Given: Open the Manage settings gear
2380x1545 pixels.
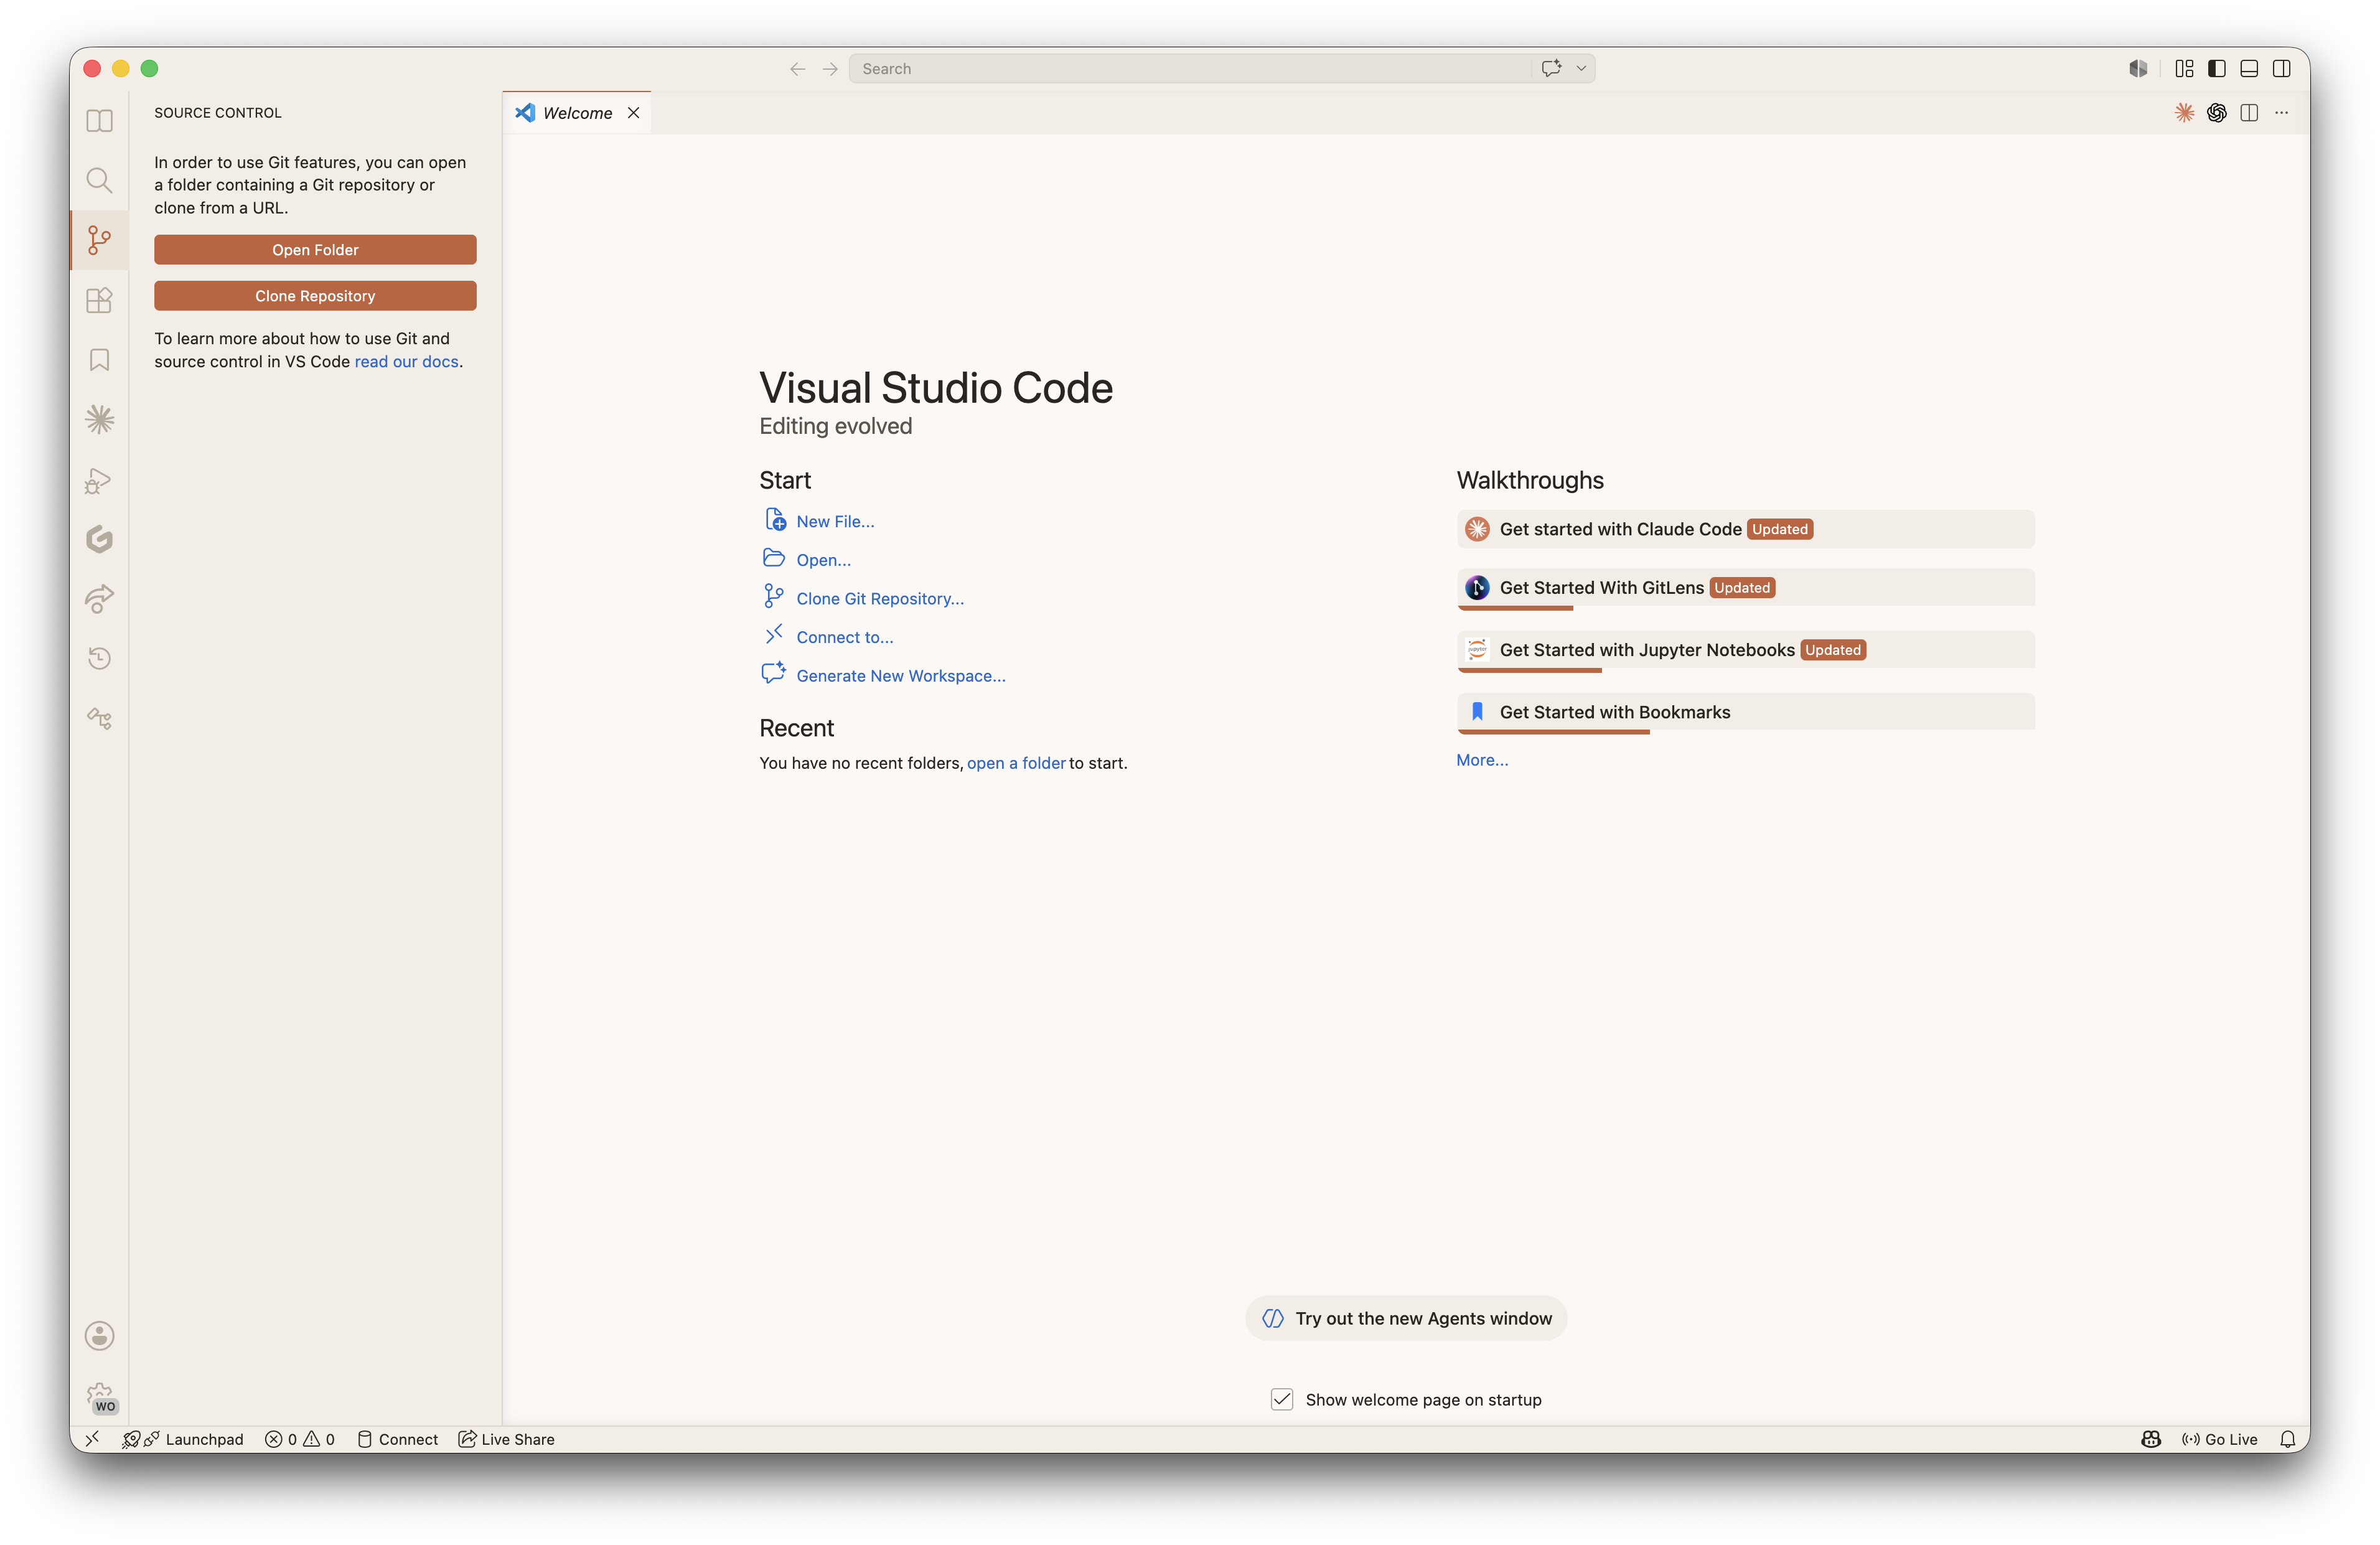Looking at the screenshot, I should (x=99, y=1396).
